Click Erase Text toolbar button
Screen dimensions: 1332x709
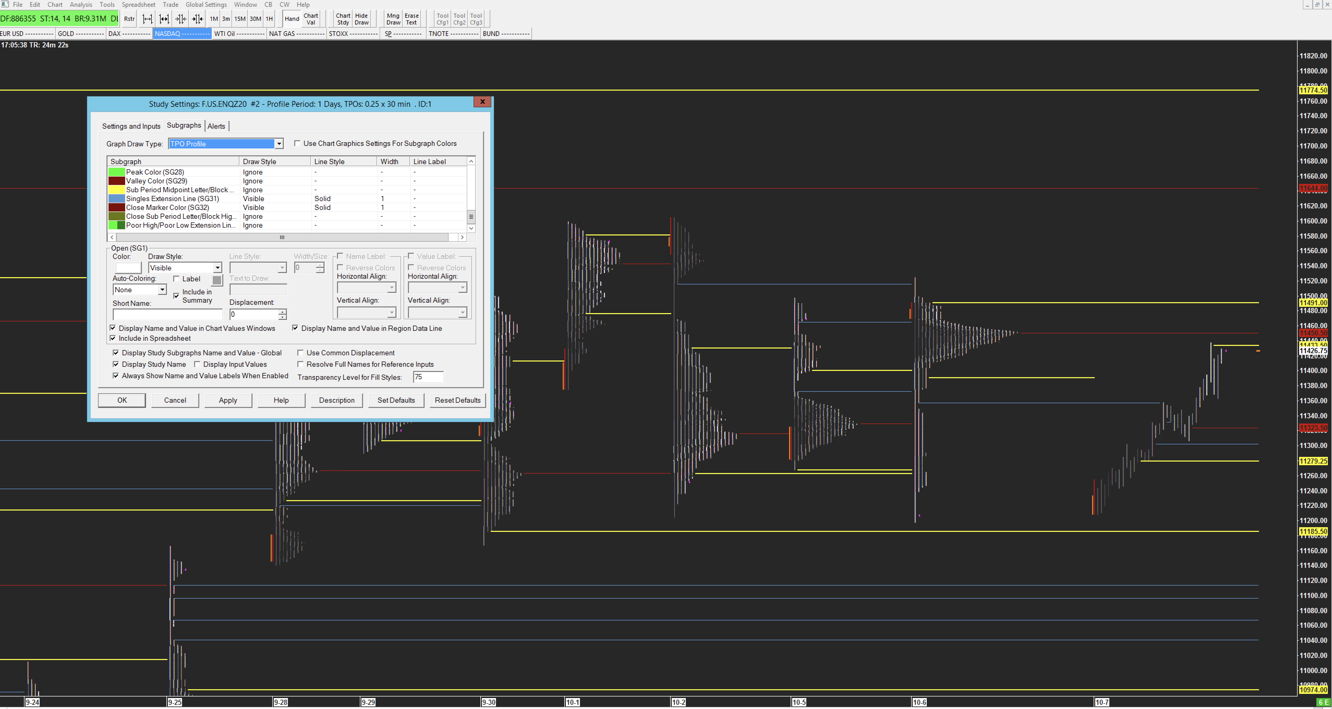click(x=411, y=18)
